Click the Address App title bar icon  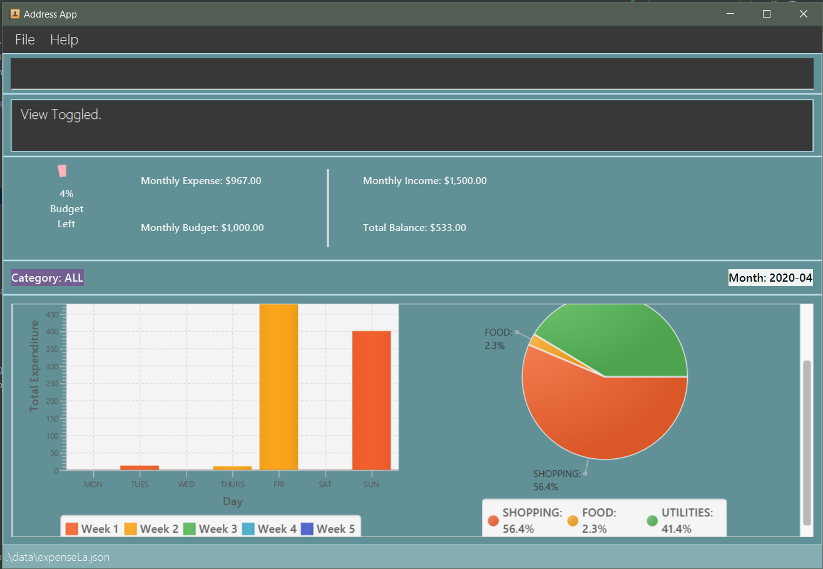(15, 14)
